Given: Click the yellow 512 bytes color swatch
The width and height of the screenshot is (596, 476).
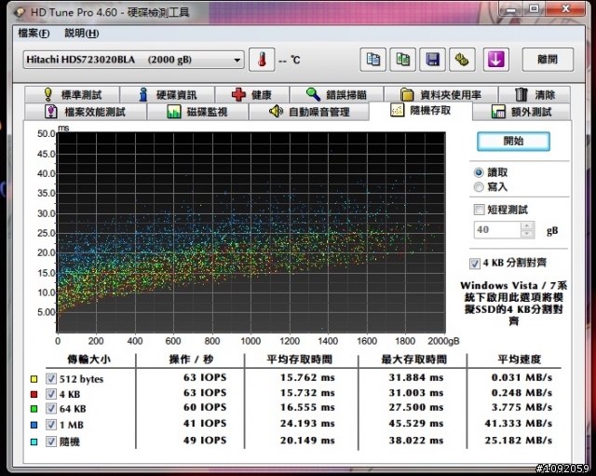Looking at the screenshot, I should (34, 379).
